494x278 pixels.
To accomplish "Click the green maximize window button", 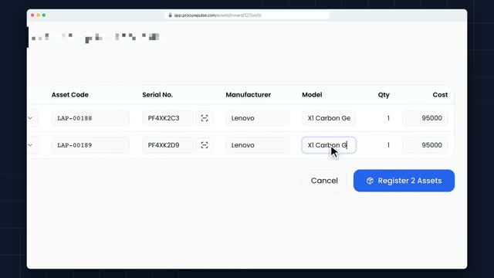I will pos(44,15).
